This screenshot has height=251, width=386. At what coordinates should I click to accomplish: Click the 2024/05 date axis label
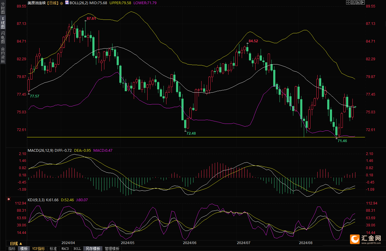click(x=128, y=242)
